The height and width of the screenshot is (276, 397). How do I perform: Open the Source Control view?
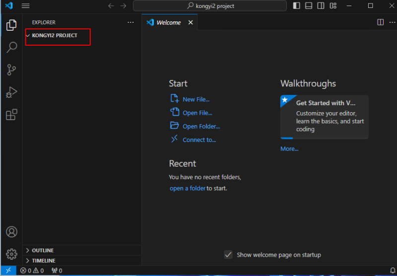coord(11,69)
